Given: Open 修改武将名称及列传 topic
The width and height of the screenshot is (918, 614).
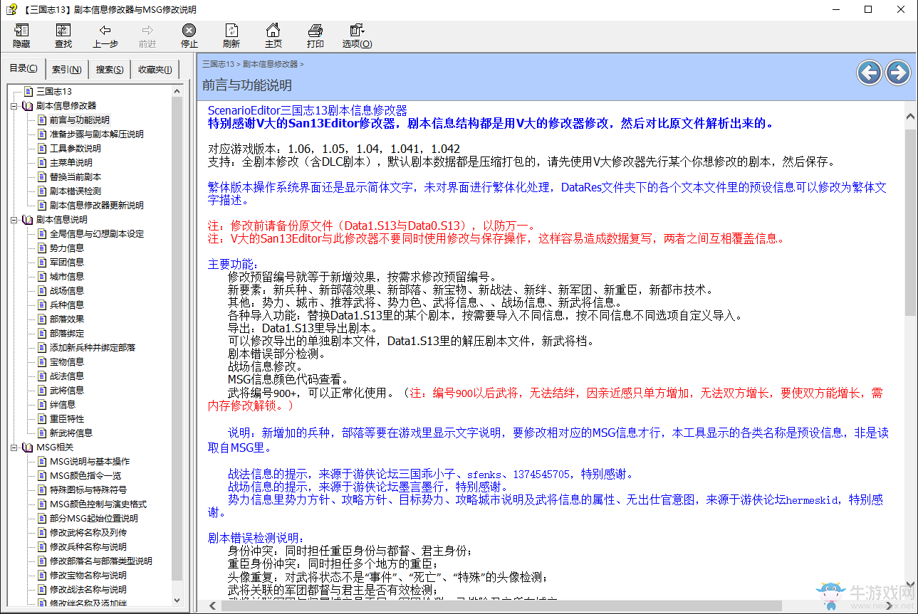Looking at the screenshot, I should tap(88, 532).
